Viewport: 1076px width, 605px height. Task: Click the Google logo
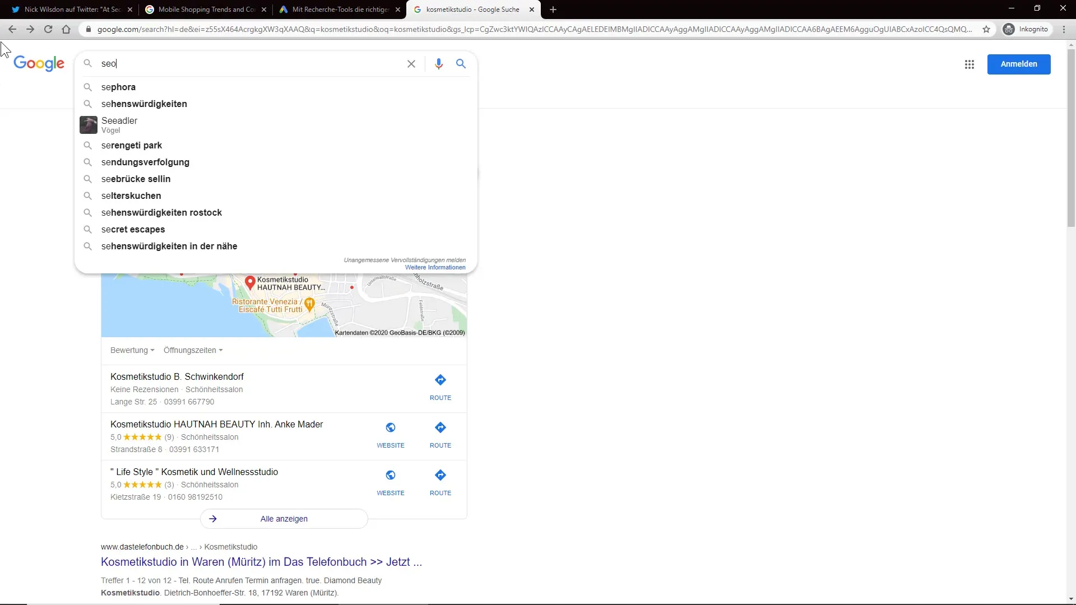pos(39,63)
